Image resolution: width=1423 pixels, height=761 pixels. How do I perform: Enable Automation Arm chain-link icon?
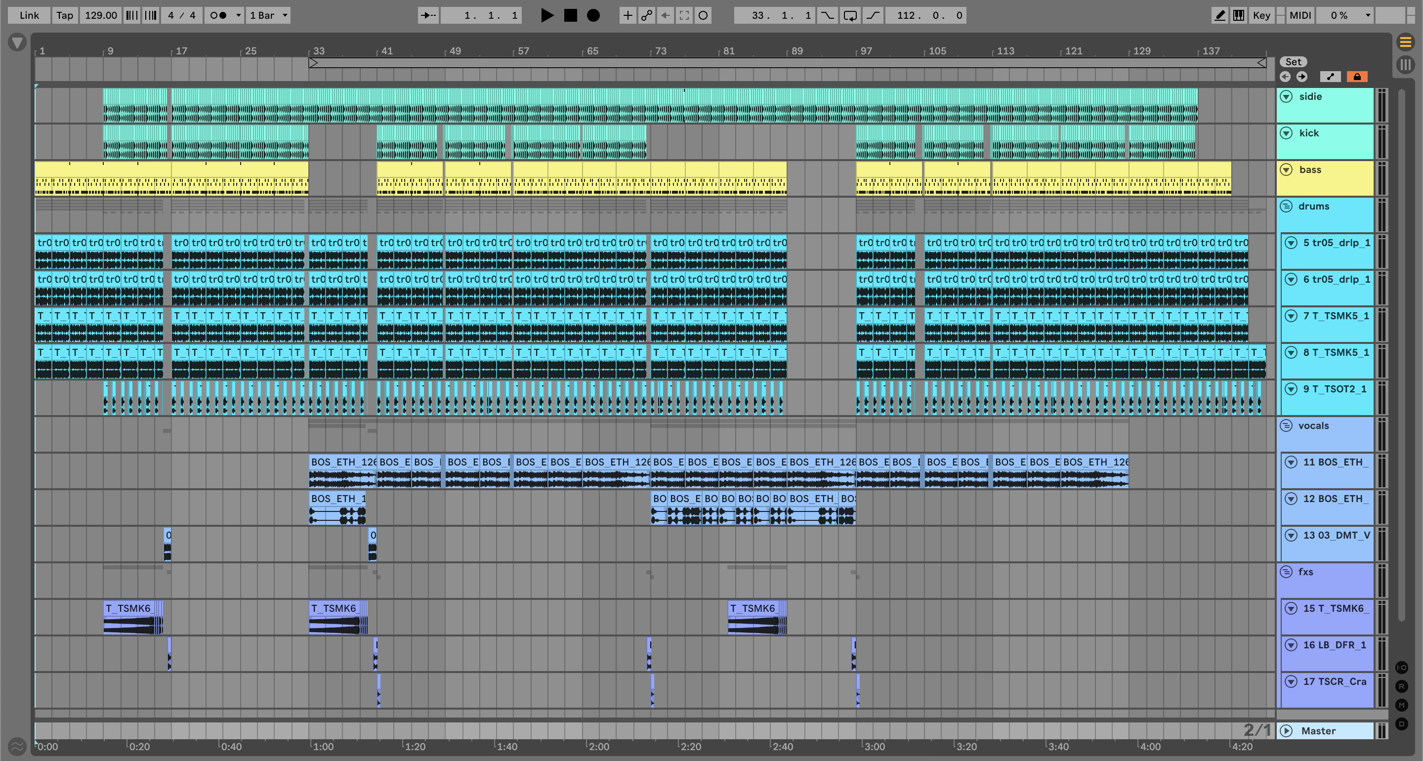646,15
